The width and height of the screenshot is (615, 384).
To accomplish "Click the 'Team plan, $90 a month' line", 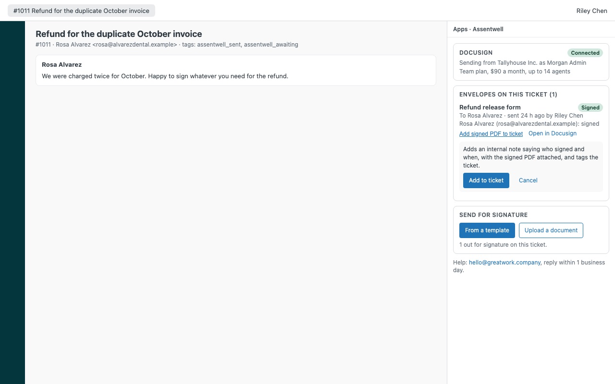I will pyautogui.click(x=515, y=72).
